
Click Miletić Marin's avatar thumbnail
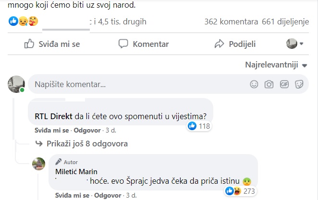click(x=39, y=164)
